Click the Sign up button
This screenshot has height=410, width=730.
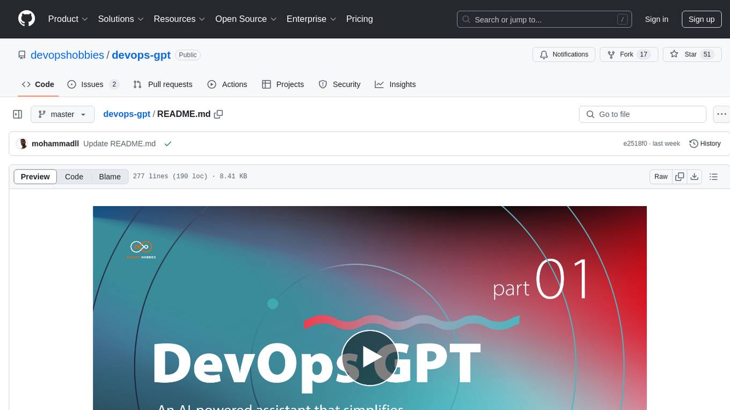(702, 19)
